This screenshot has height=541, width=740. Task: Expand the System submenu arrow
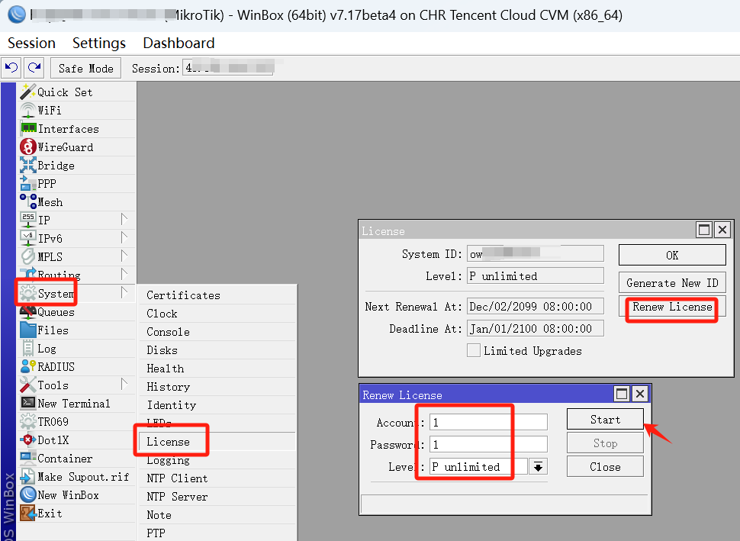(x=124, y=293)
